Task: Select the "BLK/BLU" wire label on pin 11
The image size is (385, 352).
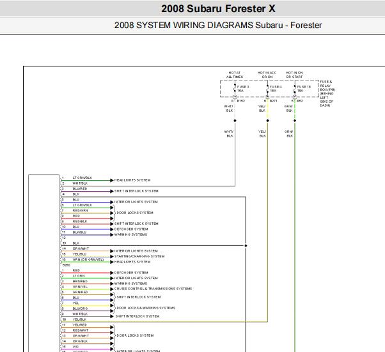Action: 79,233
